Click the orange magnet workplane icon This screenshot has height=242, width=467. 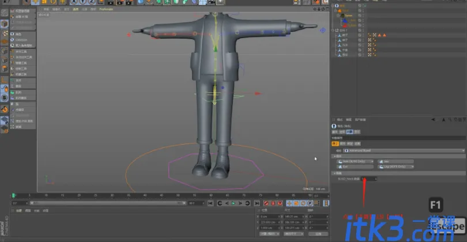point(5,109)
